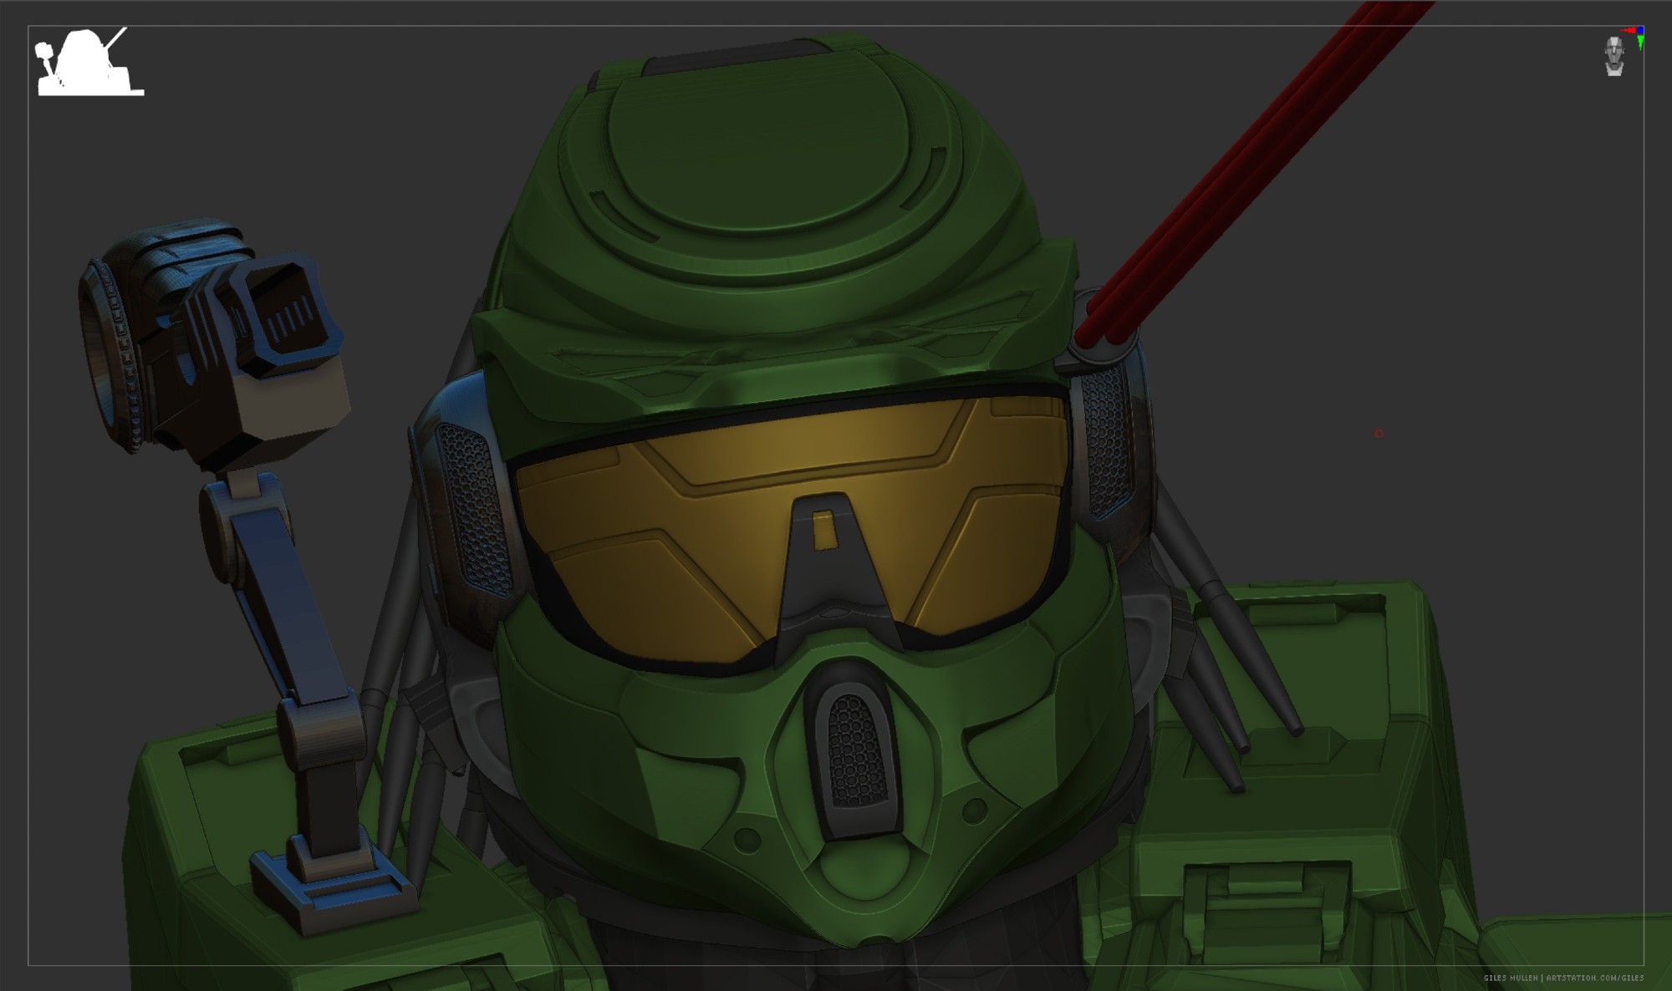The image size is (1672, 991).
Task: Click the red X axis cone
Action: click(1628, 30)
